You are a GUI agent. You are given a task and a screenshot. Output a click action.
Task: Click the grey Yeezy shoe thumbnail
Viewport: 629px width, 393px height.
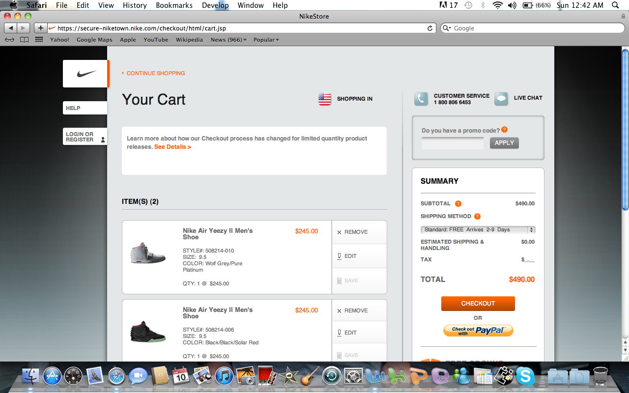coord(148,253)
